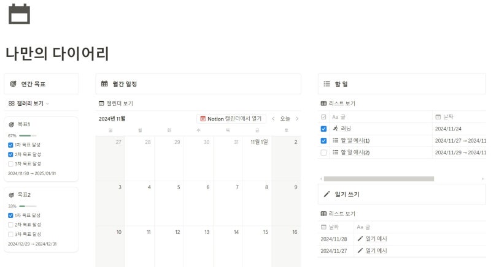Click the calendar icon beside 월간 일정
The image size is (491, 267).
pos(104,84)
